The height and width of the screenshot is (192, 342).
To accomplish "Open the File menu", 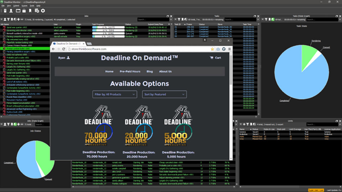I will tap(3, 6).
